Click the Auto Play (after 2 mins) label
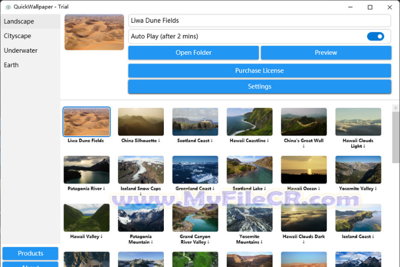 [164, 36]
